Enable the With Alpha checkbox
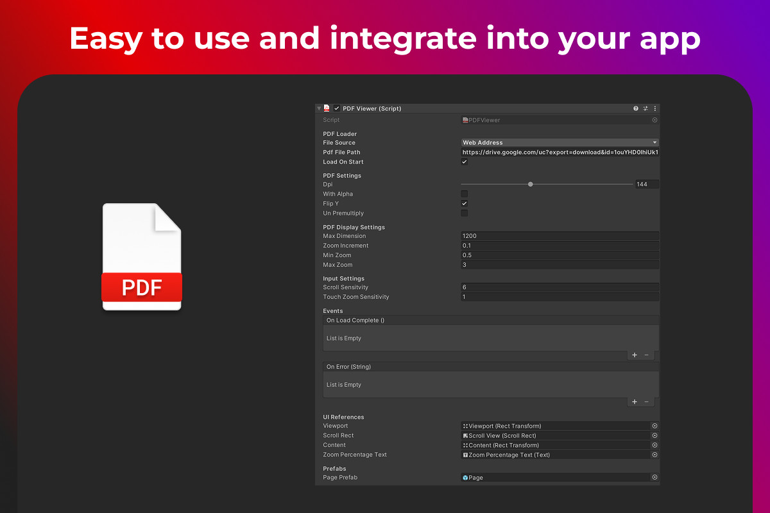The height and width of the screenshot is (513, 770). [465, 194]
